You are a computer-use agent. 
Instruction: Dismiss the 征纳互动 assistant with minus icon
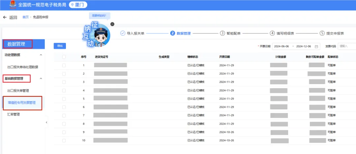coord(112,24)
